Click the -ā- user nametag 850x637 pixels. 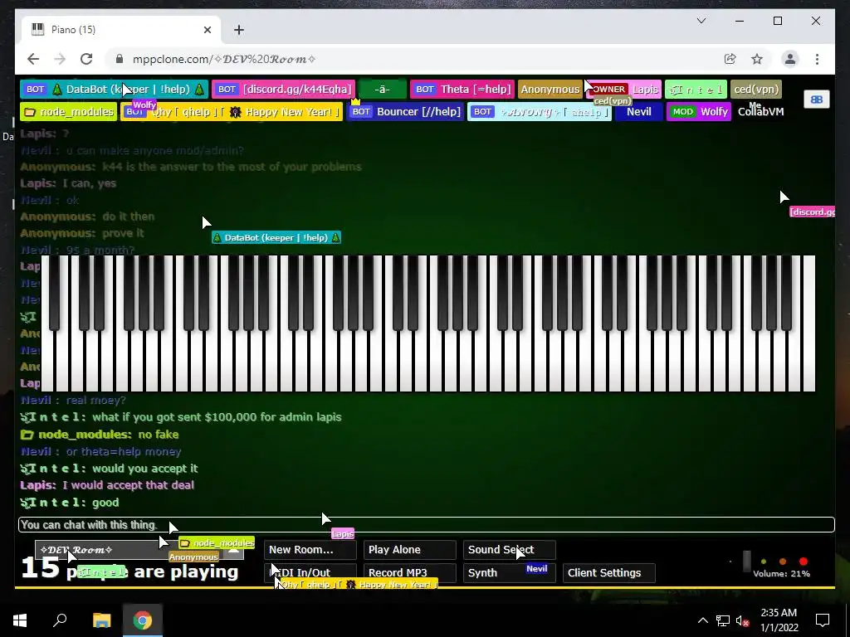382,90
